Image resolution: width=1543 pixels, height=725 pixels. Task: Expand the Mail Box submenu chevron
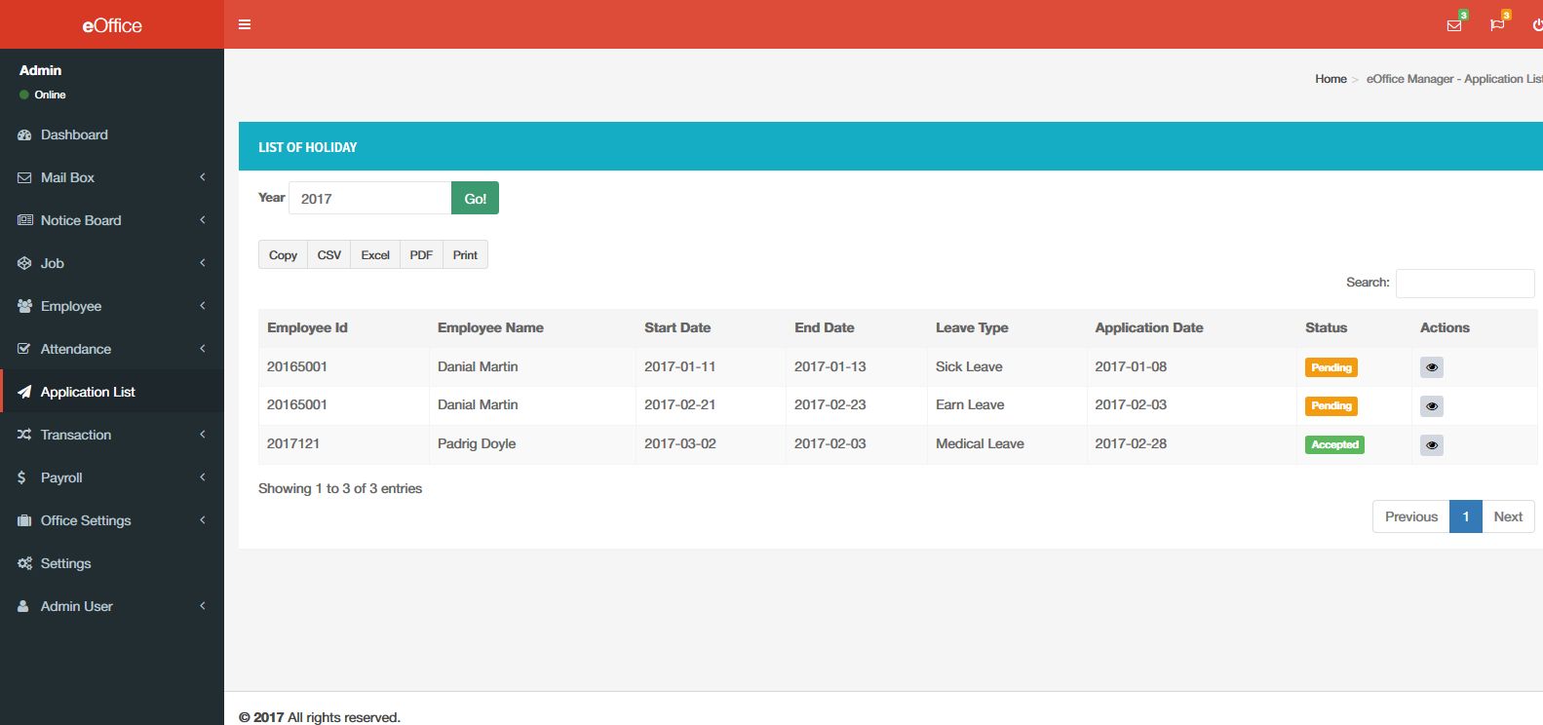tap(203, 177)
